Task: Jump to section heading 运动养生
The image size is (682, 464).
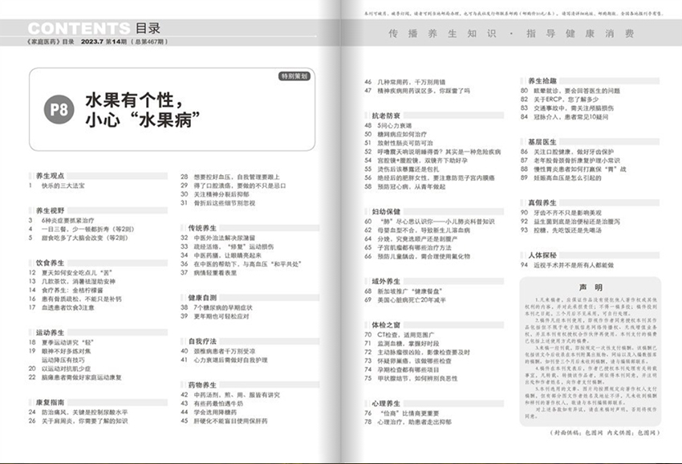Action: [50, 331]
